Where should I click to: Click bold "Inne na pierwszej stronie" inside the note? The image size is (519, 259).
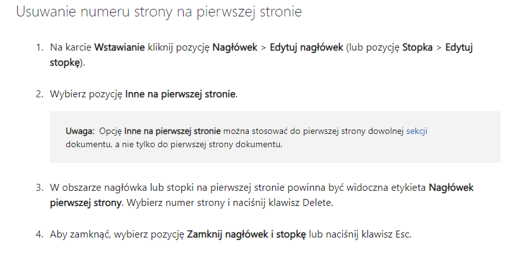pos(172,131)
